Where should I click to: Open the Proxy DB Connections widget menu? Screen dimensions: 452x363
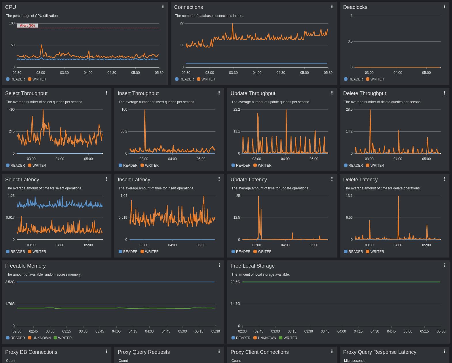tap(107, 351)
